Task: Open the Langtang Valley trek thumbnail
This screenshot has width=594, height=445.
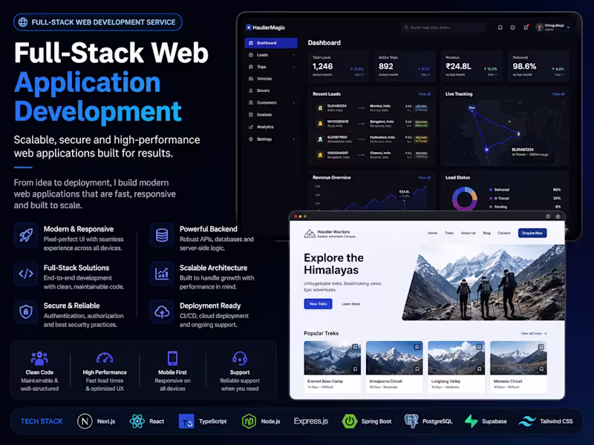Action: pyautogui.click(x=456, y=358)
